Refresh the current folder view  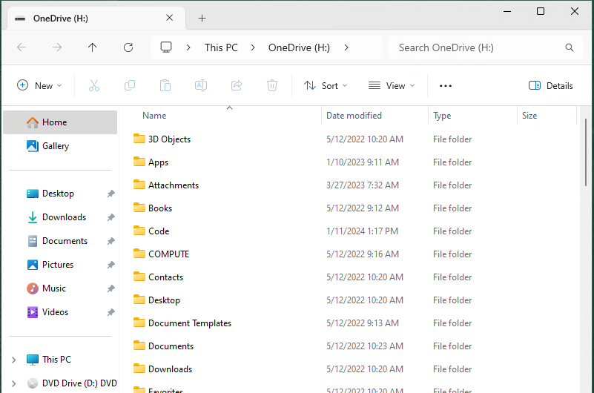point(128,47)
